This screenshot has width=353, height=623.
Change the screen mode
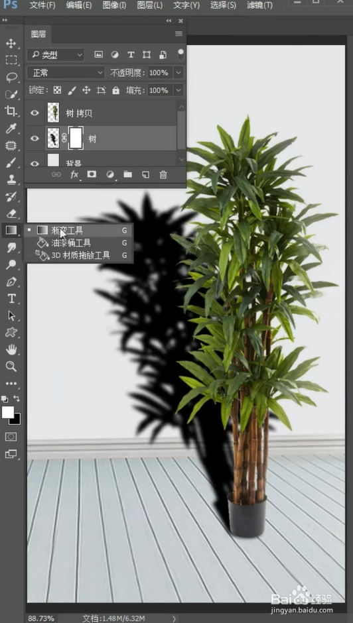coord(11,454)
